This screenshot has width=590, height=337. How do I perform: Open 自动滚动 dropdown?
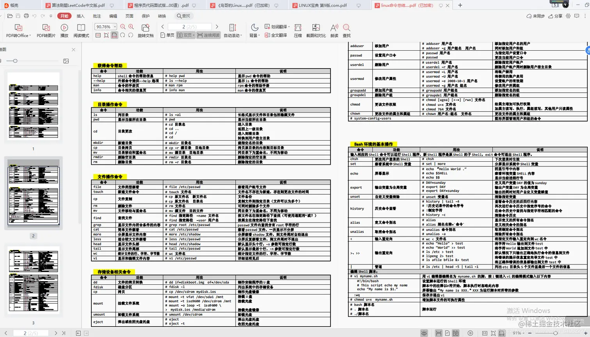233,31
